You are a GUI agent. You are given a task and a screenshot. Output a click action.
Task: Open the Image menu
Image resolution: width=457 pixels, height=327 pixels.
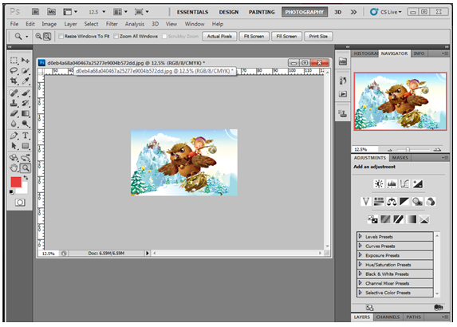[49, 24]
